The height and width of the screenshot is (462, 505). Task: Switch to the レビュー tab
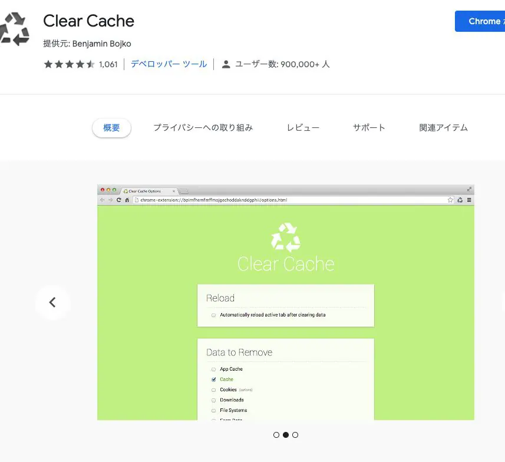pos(303,128)
